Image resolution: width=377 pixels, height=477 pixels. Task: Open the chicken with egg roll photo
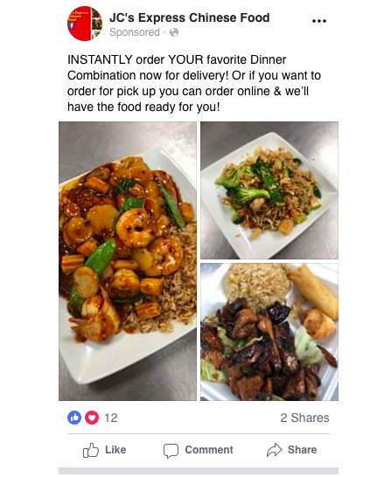tap(269, 332)
